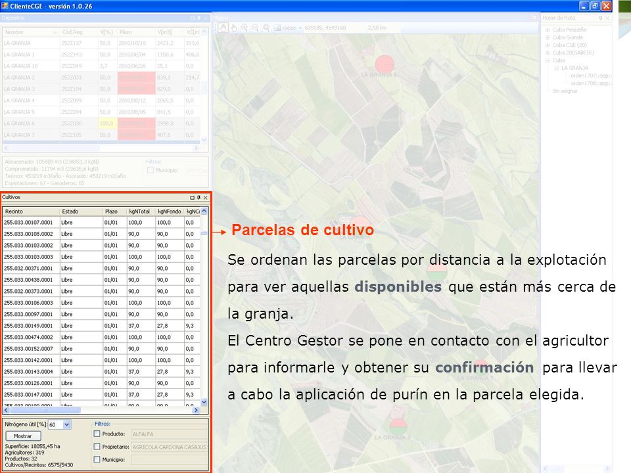
Task: Click the Mostrar button
Action: tap(23, 436)
